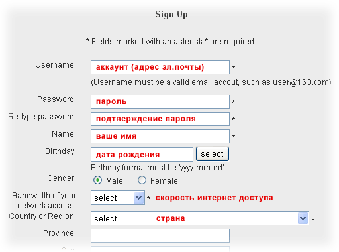Click the Birthday select button
Viewport: 339px width, 252px height.
(x=213, y=154)
